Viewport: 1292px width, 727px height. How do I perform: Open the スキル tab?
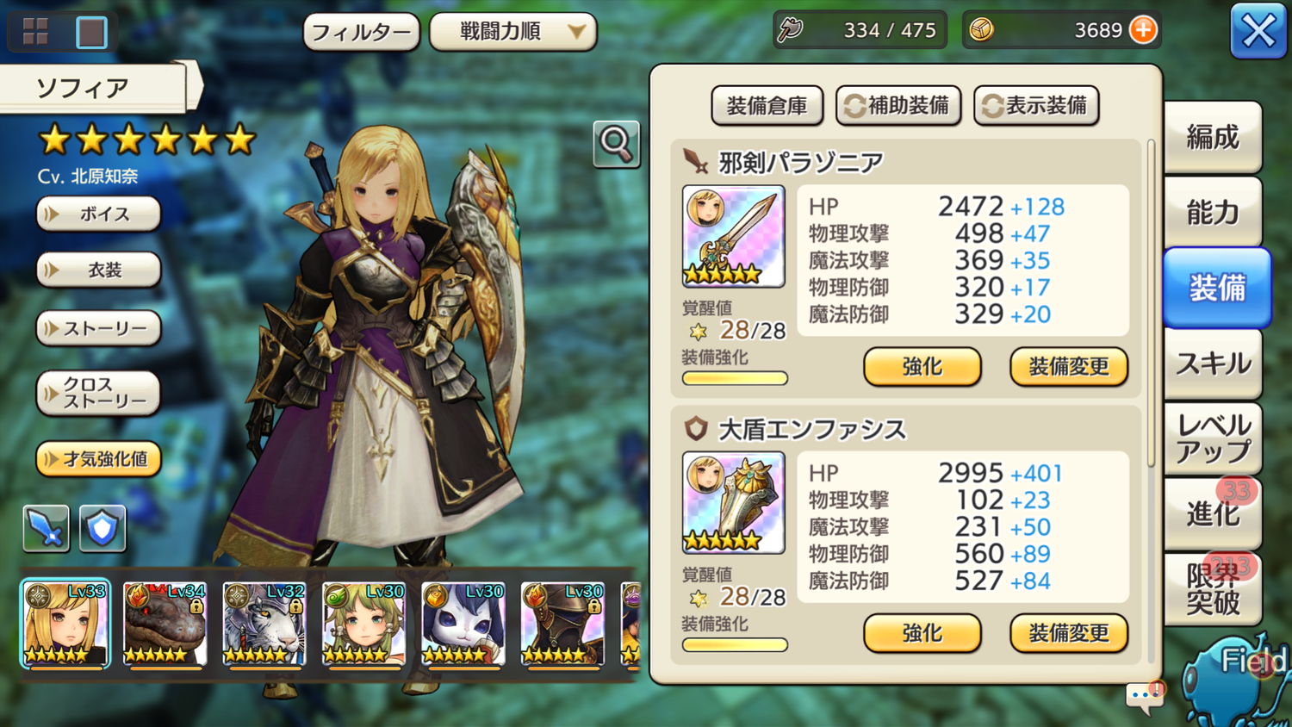pyautogui.click(x=1213, y=363)
